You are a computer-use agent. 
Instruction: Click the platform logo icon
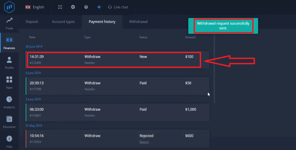[x=9, y=7]
